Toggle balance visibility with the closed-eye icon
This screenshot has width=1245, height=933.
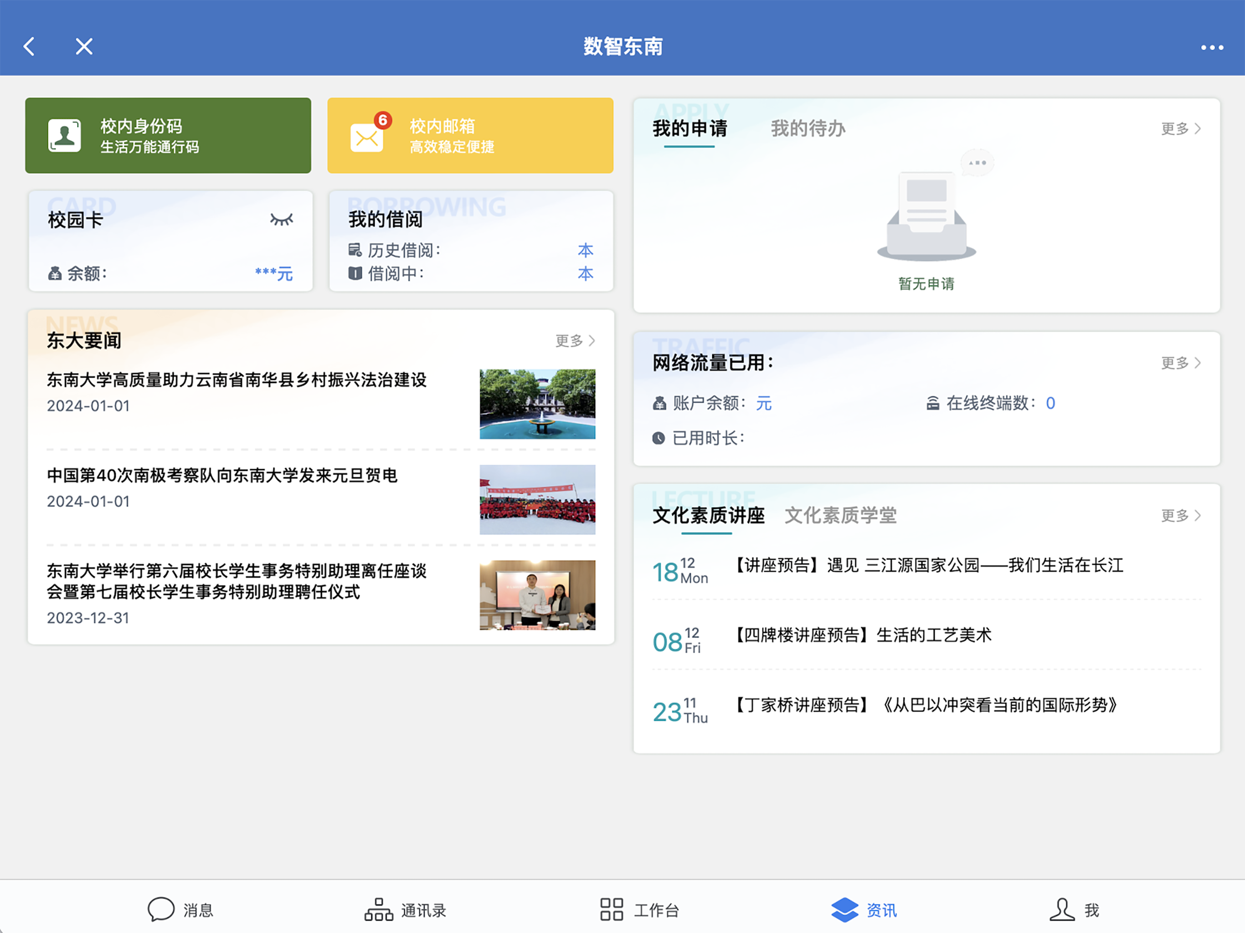(x=282, y=220)
